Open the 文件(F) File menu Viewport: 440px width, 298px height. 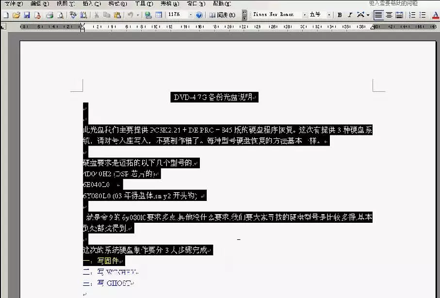14,4
